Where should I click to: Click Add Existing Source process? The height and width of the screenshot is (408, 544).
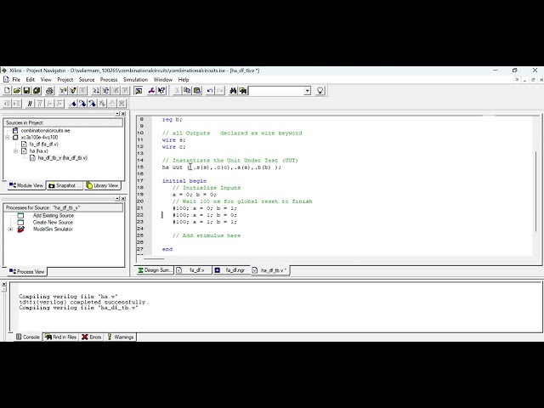click(x=53, y=216)
